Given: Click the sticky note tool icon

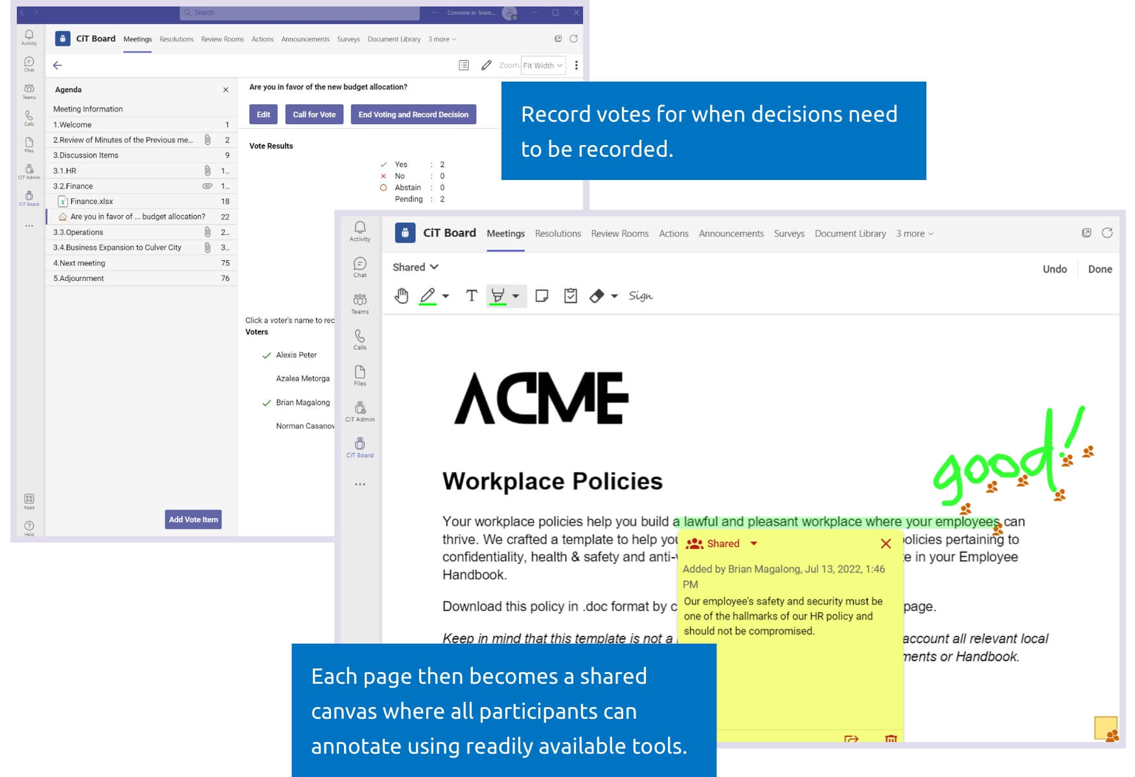Looking at the screenshot, I should click(542, 296).
